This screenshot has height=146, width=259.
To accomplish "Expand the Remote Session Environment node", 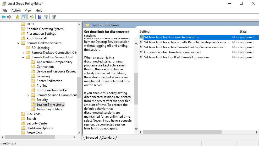I will tap(28, 95).
